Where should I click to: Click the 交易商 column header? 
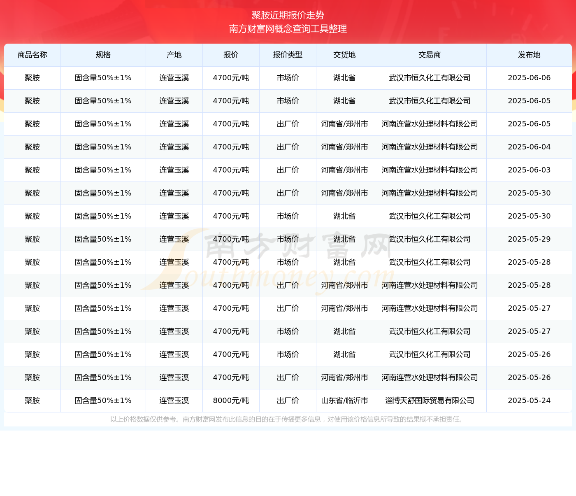430,55
